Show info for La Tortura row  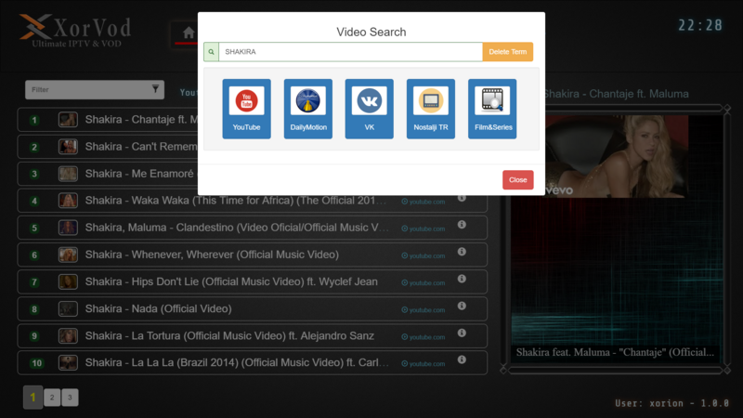[x=462, y=333]
